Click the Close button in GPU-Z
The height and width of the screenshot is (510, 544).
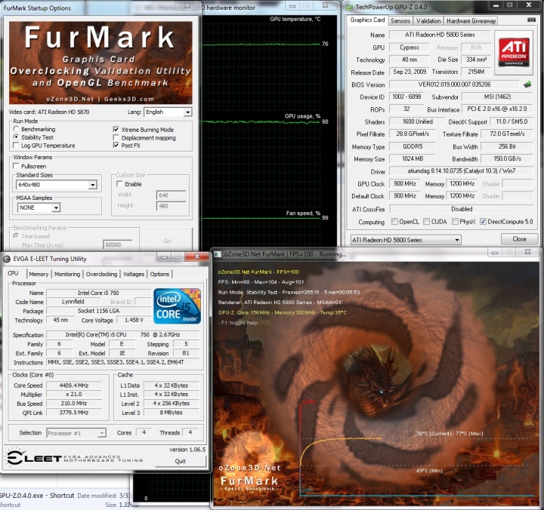(x=519, y=239)
